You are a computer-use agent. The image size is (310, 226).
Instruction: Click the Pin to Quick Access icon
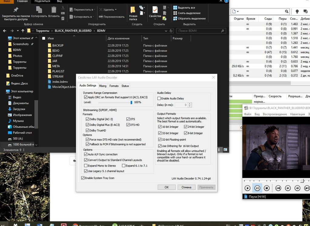click(16, 10)
